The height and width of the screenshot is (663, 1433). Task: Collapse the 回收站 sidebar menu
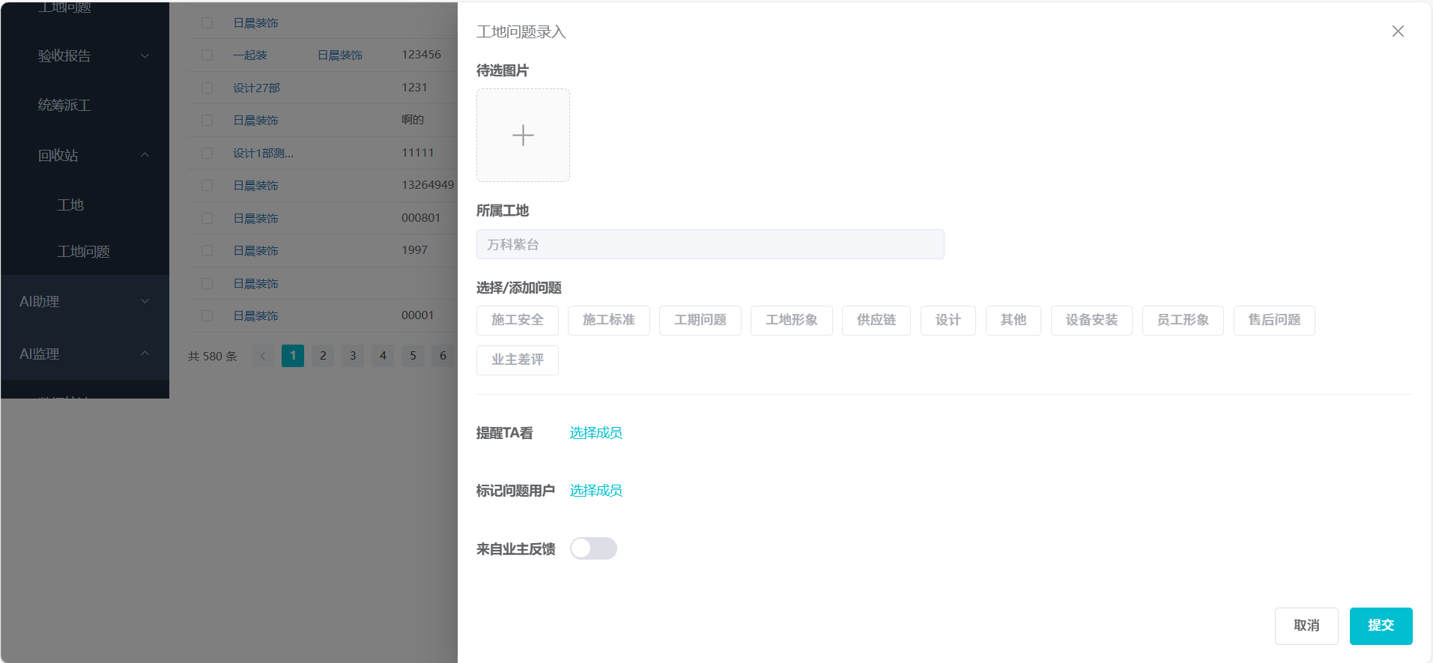point(85,155)
